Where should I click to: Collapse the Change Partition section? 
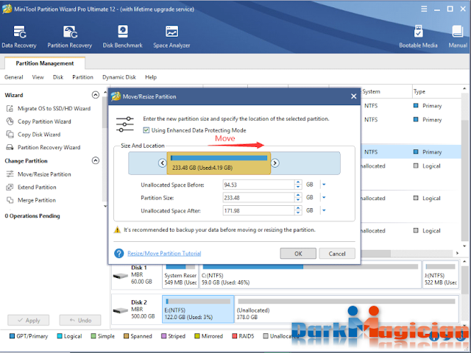pos(95,160)
